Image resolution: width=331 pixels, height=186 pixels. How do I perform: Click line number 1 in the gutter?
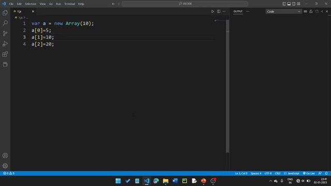(x=24, y=23)
